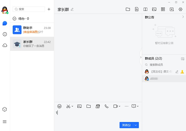Open group apps grid icon

pyautogui.click(x=163, y=9)
